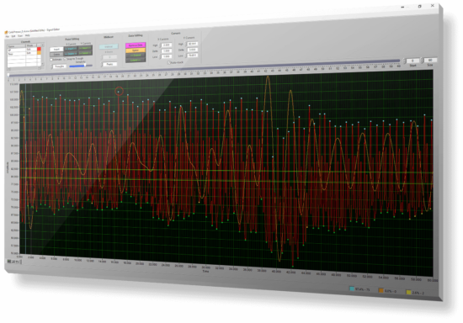Viewport: 463px width, 323px height.
Task: Click the Start value field
Action: pyautogui.click(x=412, y=61)
